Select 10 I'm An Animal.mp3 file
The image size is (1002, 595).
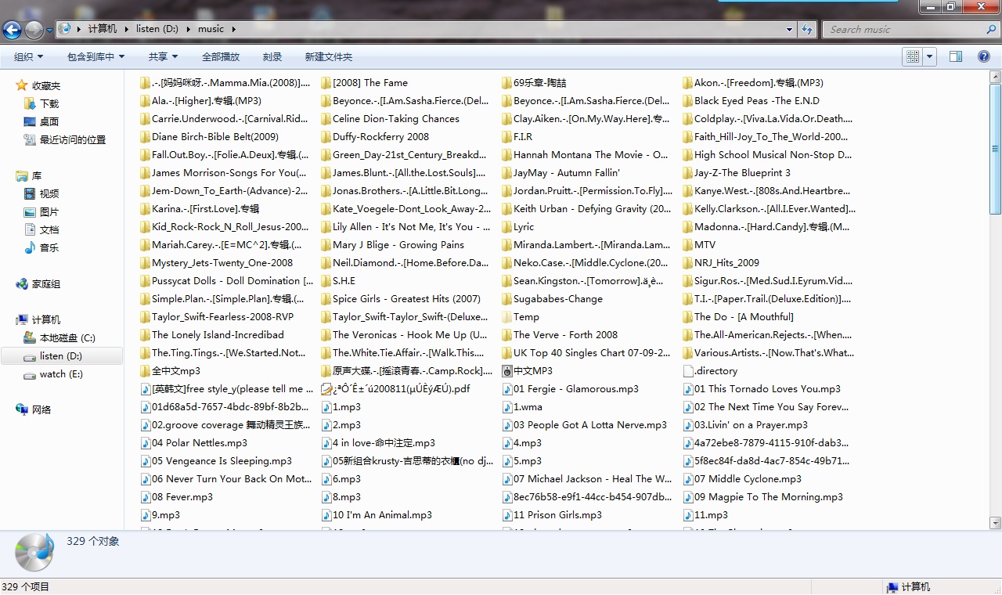[377, 514]
